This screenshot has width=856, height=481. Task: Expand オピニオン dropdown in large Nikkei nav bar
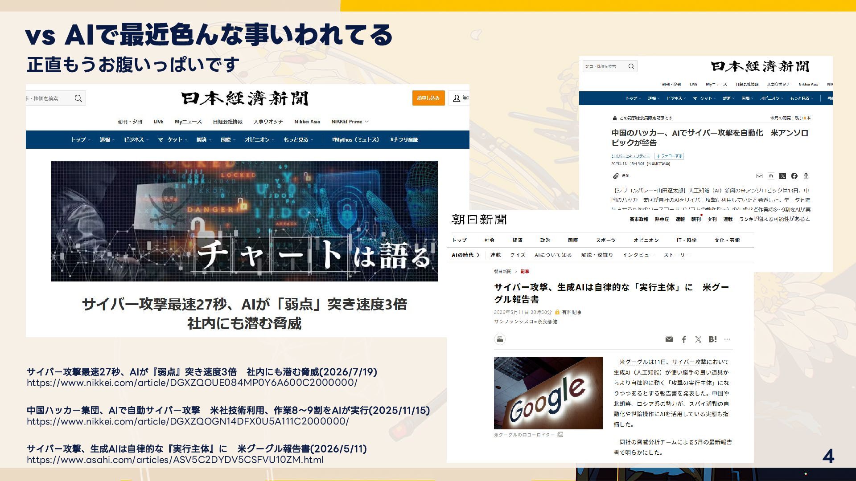pos(259,140)
